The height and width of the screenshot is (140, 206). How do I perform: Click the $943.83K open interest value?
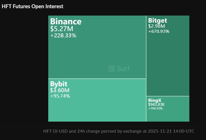coord(156,104)
